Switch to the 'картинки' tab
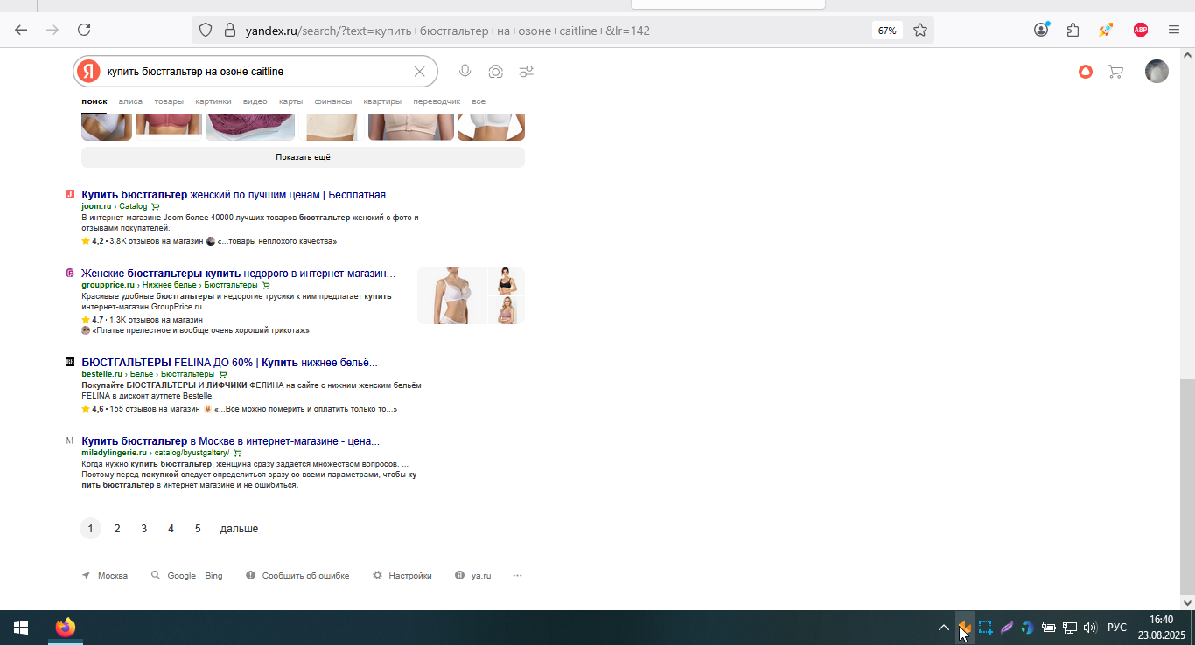Viewport: 1195px width, 645px height. [x=213, y=101]
